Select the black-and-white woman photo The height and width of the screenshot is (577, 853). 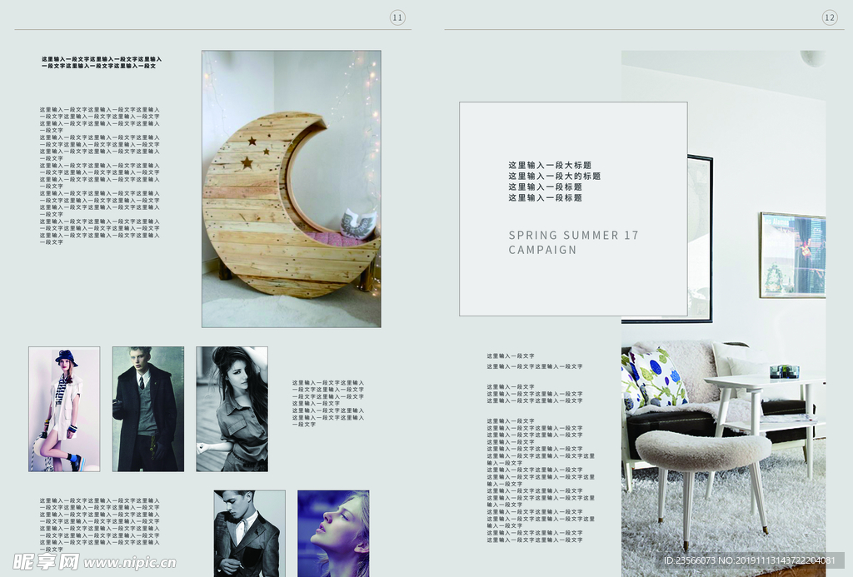232,409
